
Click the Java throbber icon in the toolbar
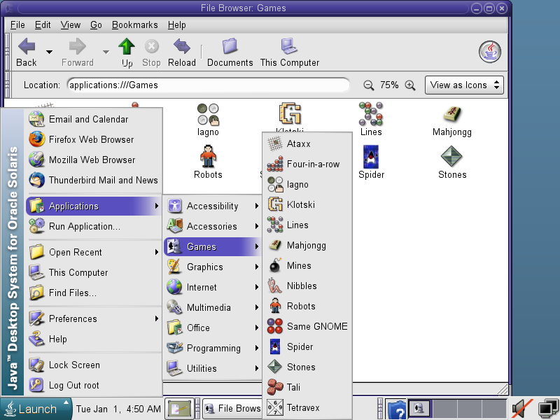(x=489, y=52)
